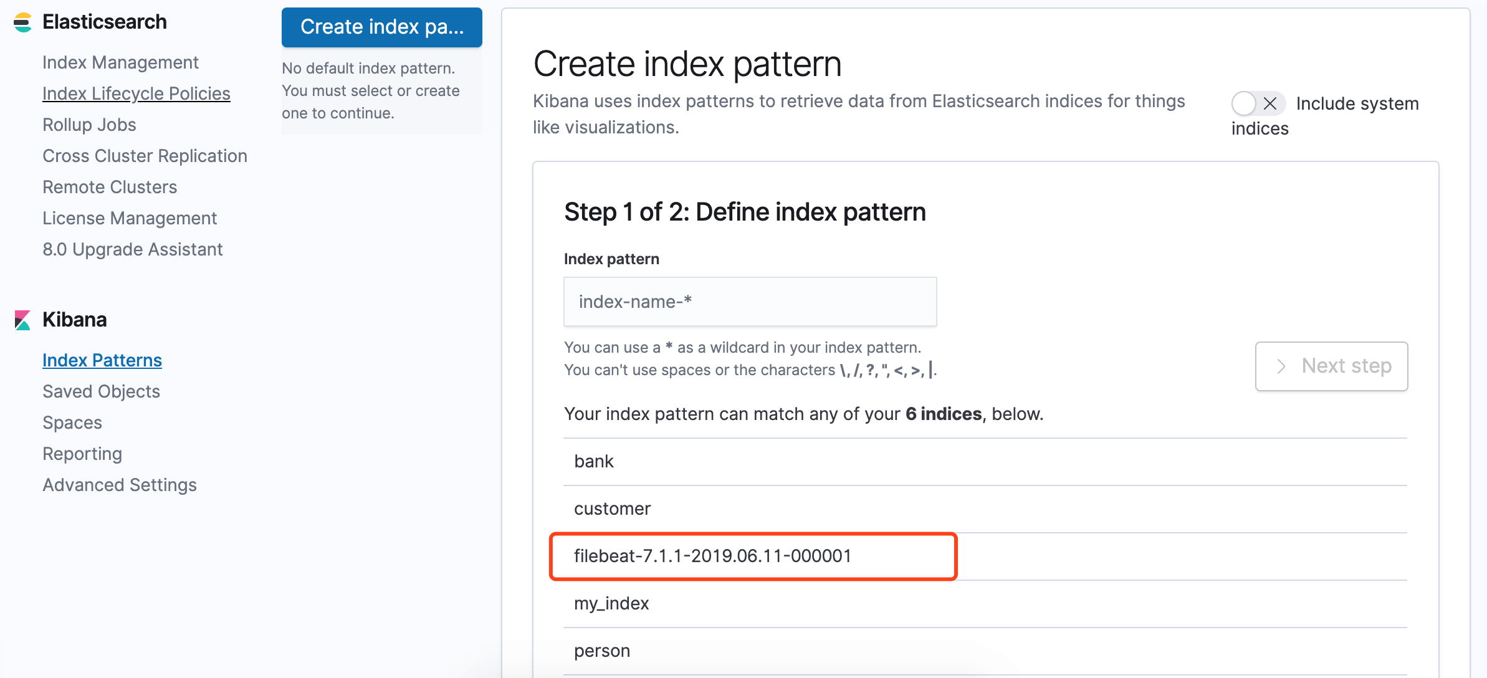Open Reporting in Kibana section
Viewport: 1487px width, 678px height.
point(82,454)
